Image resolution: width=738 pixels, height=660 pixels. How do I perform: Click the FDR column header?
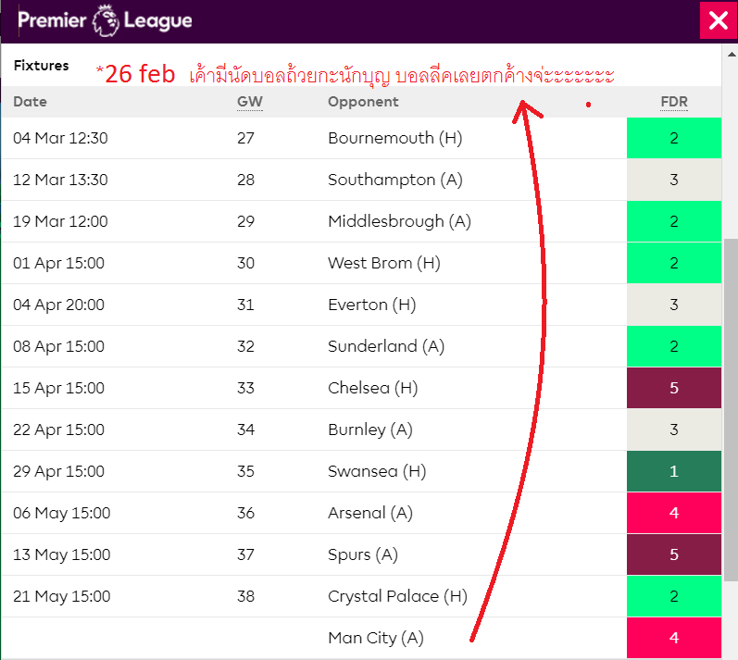click(673, 102)
